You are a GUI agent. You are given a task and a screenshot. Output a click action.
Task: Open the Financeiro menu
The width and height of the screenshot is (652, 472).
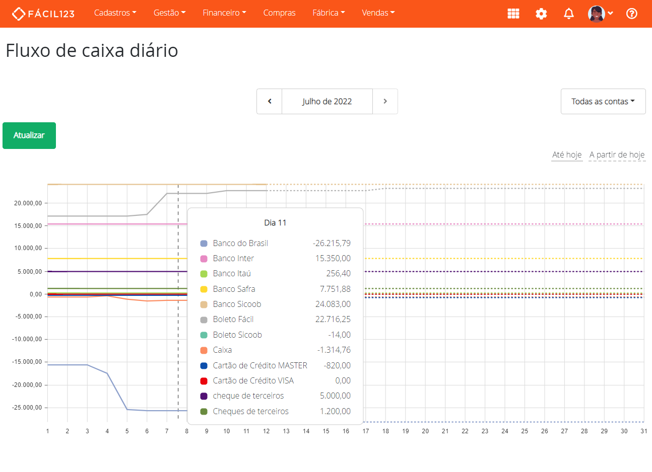click(224, 13)
